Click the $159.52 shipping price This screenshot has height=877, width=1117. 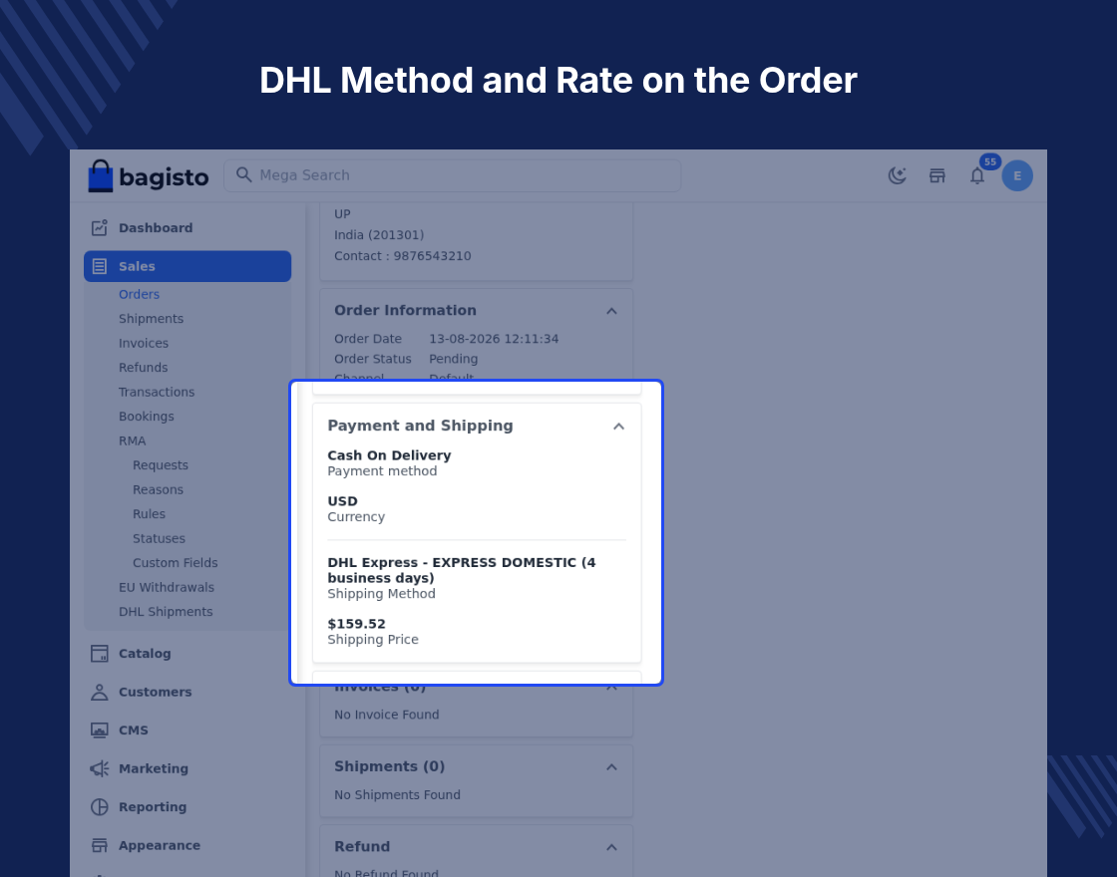pyautogui.click(x=356, y=624)
